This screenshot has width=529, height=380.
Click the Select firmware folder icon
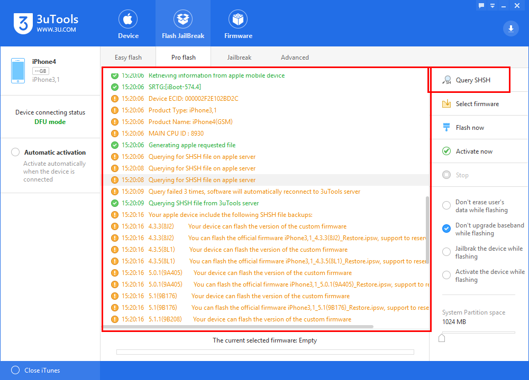446,103
